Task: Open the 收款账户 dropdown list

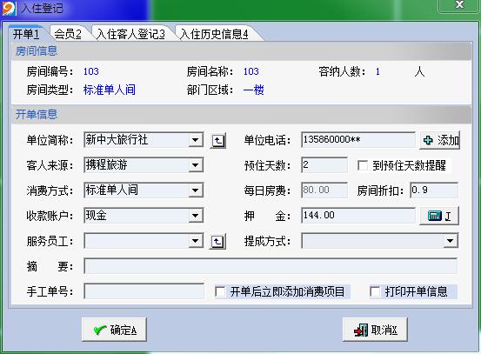Action: [x=196, y=216]
